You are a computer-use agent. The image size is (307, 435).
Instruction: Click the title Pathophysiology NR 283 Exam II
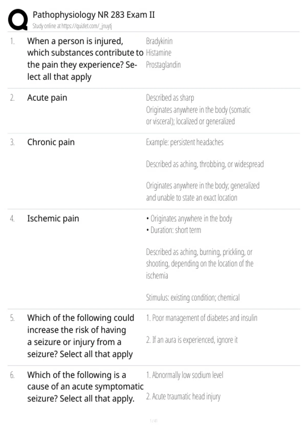tap(94, 15)
